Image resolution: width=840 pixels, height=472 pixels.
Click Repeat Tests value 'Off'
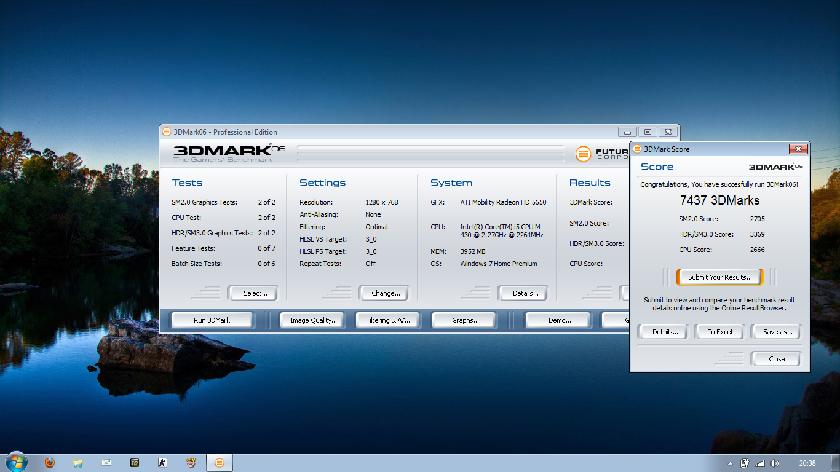pos(371,264)
